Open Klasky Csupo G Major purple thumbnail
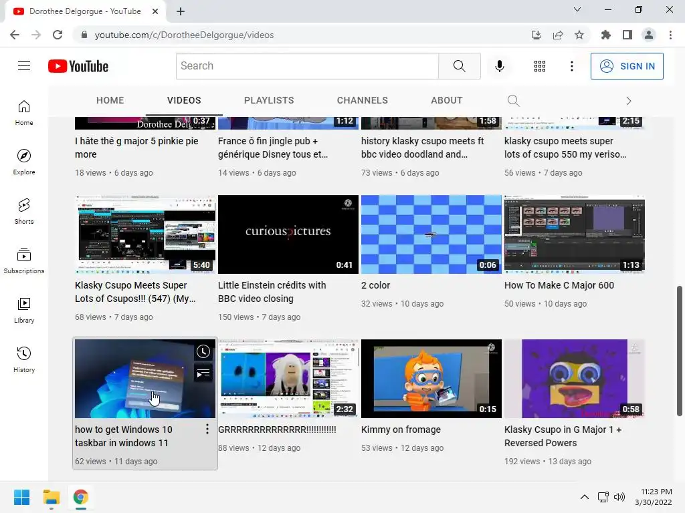The height and width of the screenshot is (513, 685). point(575,379)
